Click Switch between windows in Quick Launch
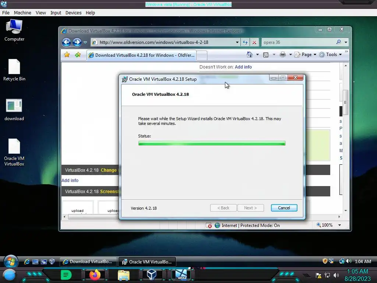Image resolution: width=377 pixels, height=283 pixels. 44,262
